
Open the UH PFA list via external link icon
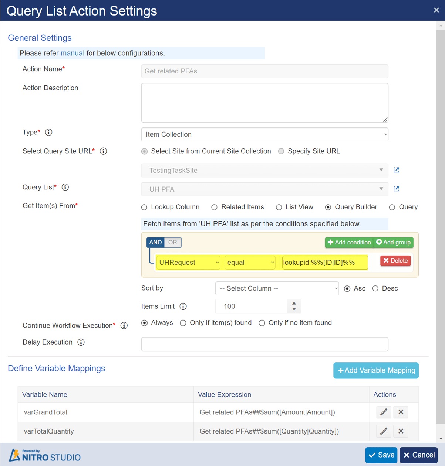click(x=396, y=189)
